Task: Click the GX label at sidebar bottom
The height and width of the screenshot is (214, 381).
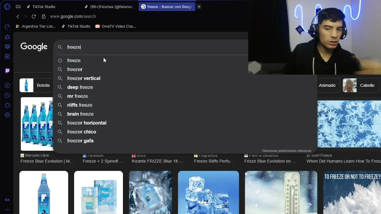Action: click(x=7, y=200)
